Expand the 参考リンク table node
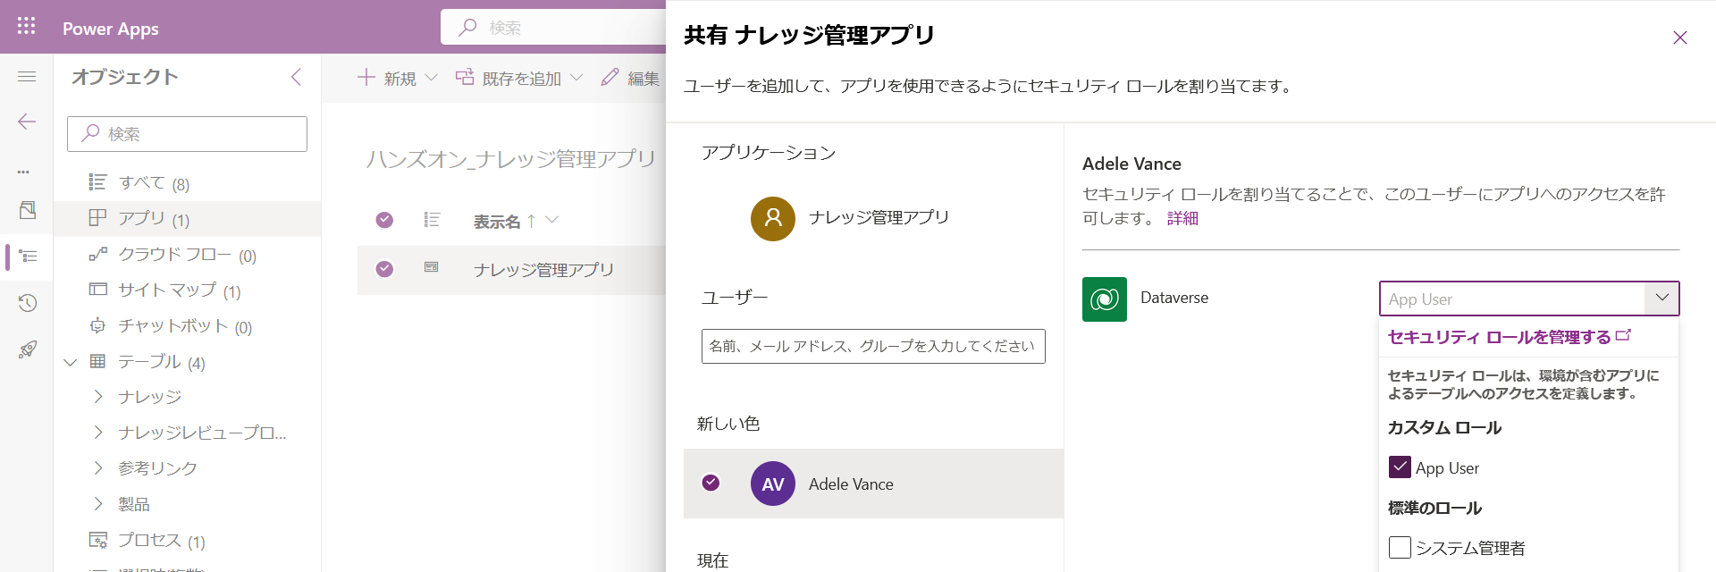The image size is (1716, 572). (98, 468)
